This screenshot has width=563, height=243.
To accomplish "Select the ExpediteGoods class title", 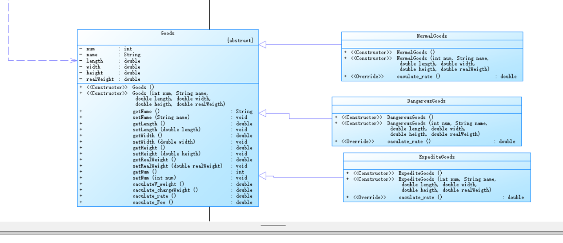I will [x=437, y=157].
